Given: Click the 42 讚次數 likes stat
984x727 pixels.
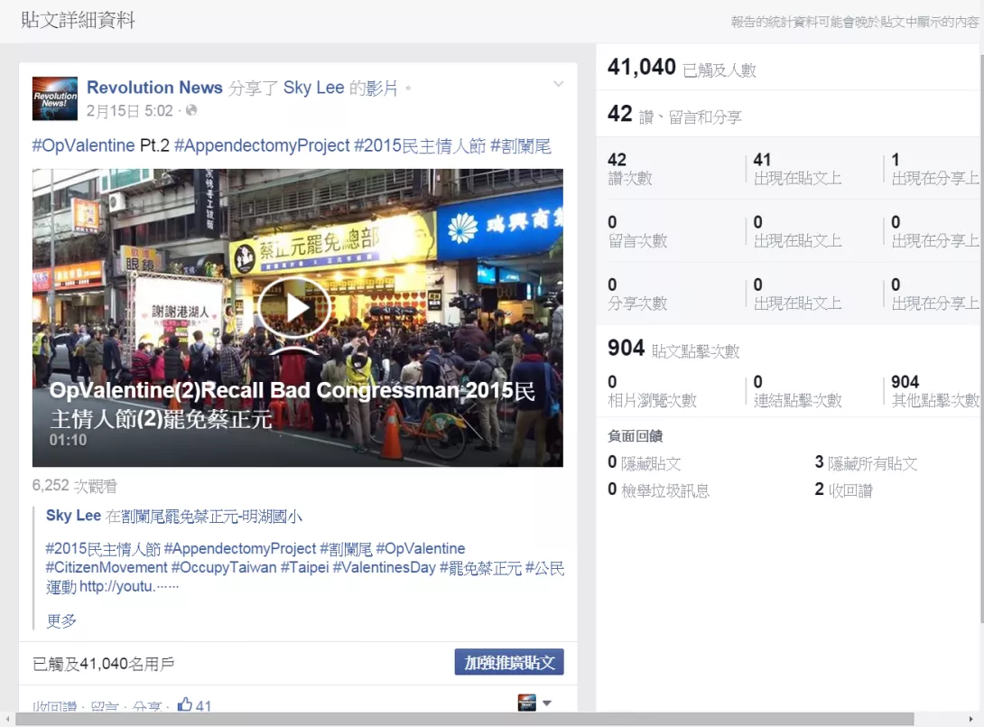Looking at the screenshot, I should (630, 169).
